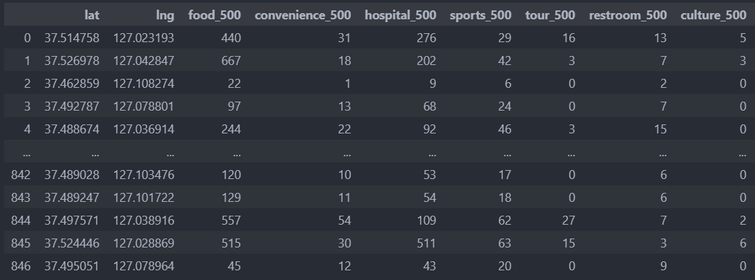Screen dimensions: 755x280
Task: Select tour_500 value 27
Action: pos(568,221)
